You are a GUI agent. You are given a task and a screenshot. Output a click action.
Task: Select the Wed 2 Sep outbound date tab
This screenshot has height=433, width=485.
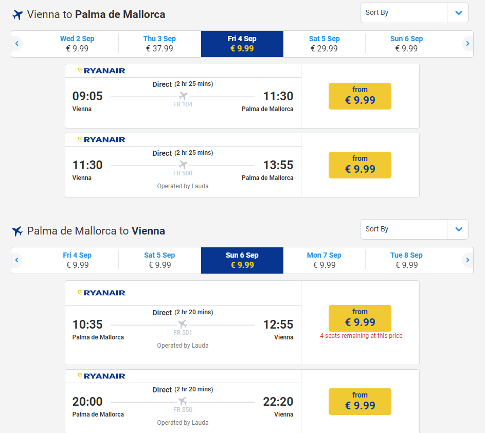(x=77, y=44)
